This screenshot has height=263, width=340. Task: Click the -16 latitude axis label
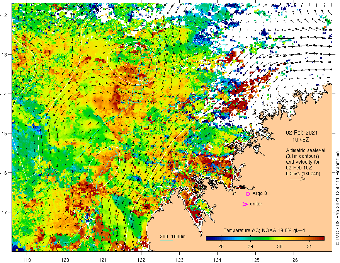(4, 173)
